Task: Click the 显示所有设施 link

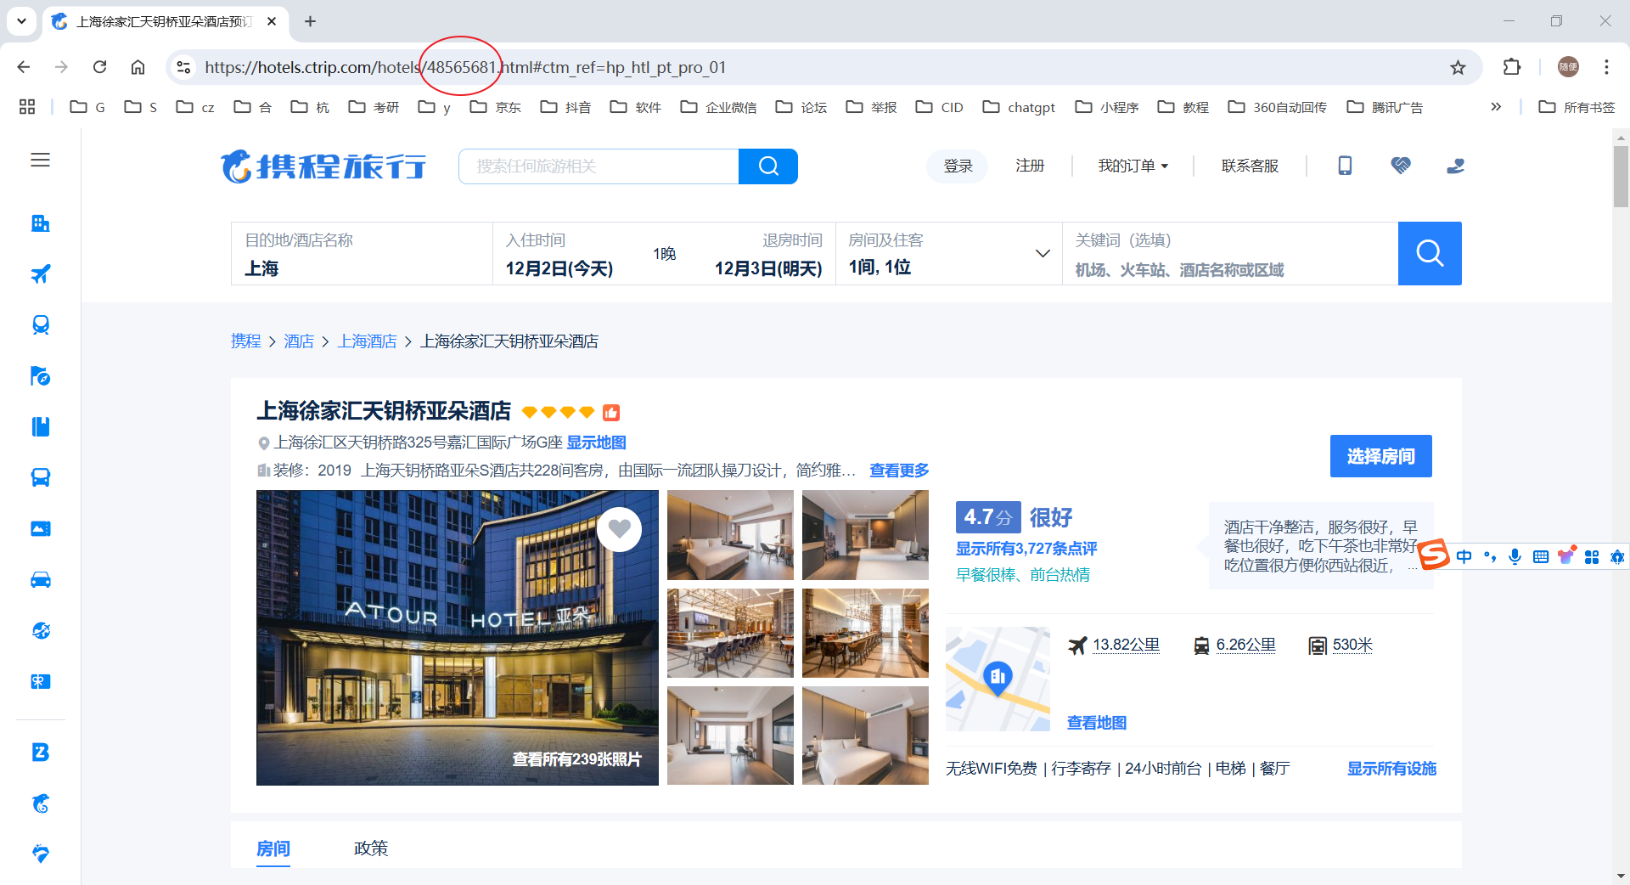Action: click(x=1391, y=769)
